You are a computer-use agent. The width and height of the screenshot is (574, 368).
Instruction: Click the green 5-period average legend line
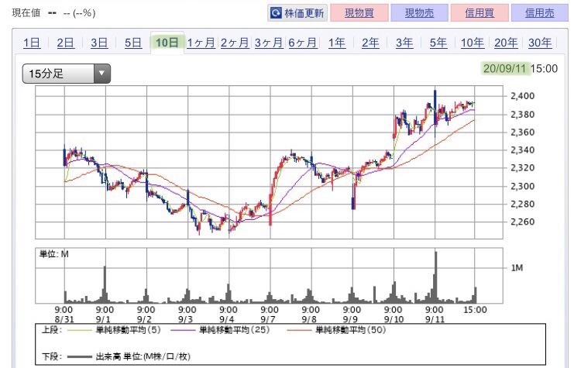click(x=79, y=330)
